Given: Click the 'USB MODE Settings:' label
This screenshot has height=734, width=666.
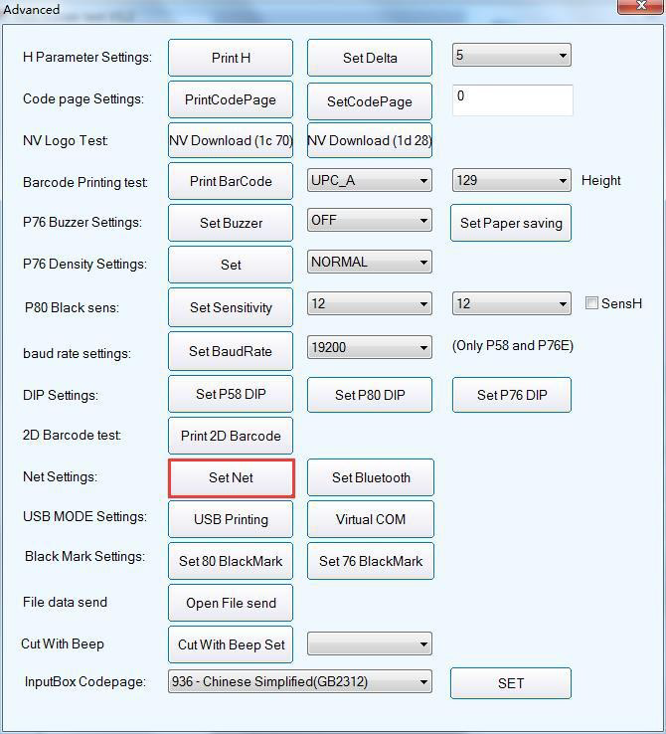Looking at the screenshot, I should point(84,516).
